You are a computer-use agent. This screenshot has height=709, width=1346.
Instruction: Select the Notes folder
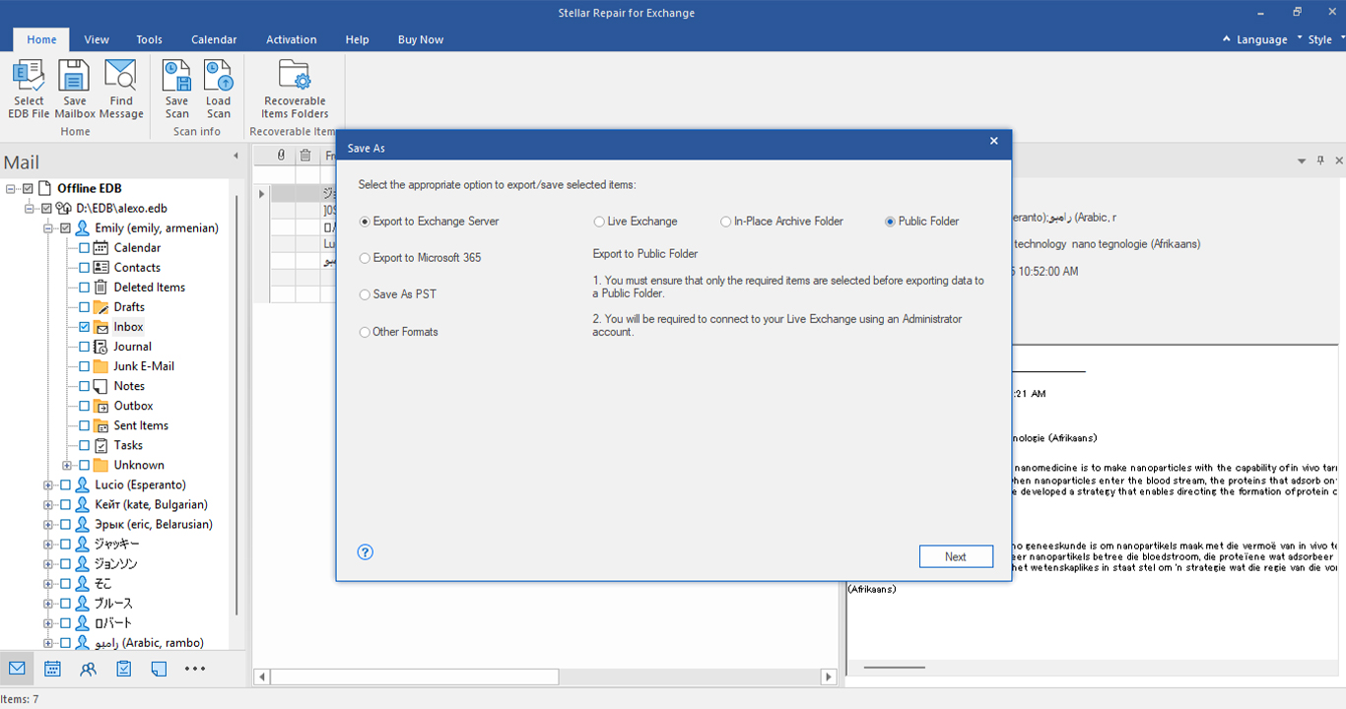(129, 386)
